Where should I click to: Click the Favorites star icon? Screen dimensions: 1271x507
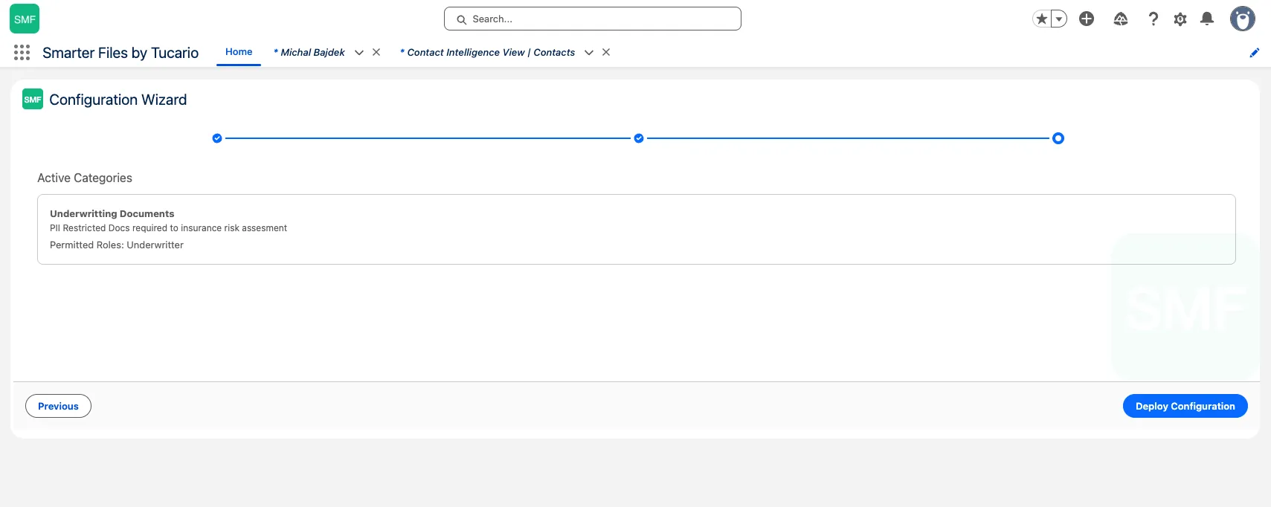click(x=1041, y=19)
